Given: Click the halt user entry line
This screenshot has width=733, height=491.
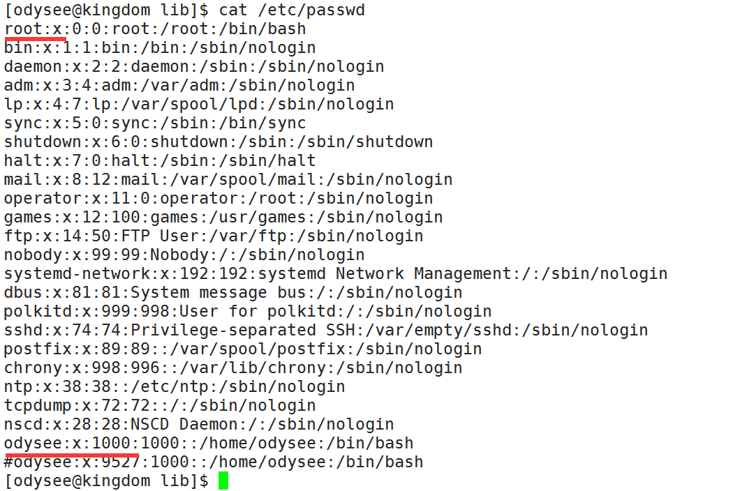Looking at the screenshot, I should click(x=160, y=161).
